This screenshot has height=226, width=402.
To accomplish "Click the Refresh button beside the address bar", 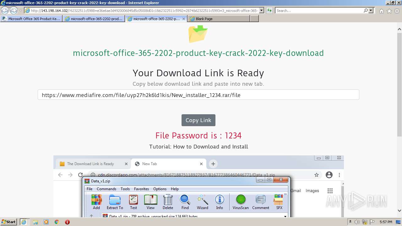I will pyautogui.click(x=269, y=10).
